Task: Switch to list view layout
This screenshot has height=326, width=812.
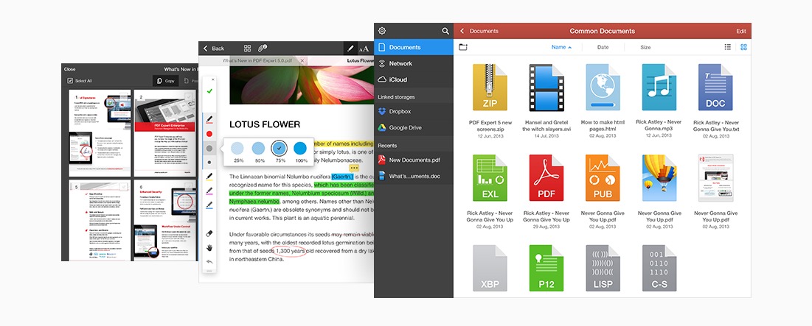Action: pos(728,47)
